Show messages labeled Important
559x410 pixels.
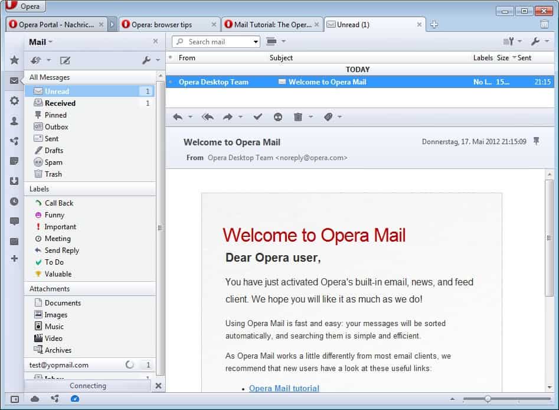[x=90, y=227]
